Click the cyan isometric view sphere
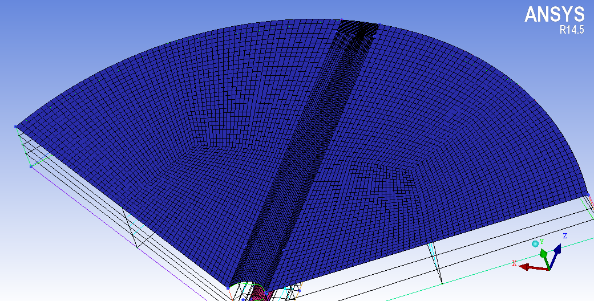 pyautogui.click(x=535, y=244)
